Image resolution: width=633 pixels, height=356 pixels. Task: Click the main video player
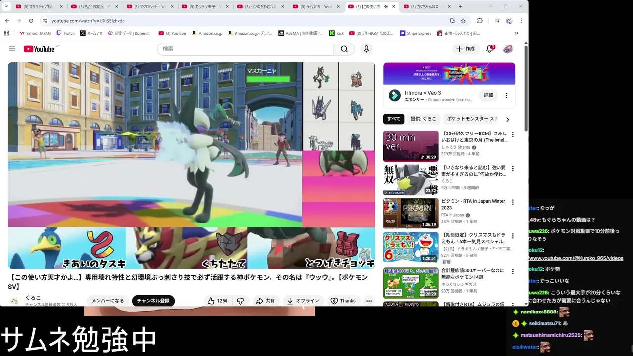point(191,166)
